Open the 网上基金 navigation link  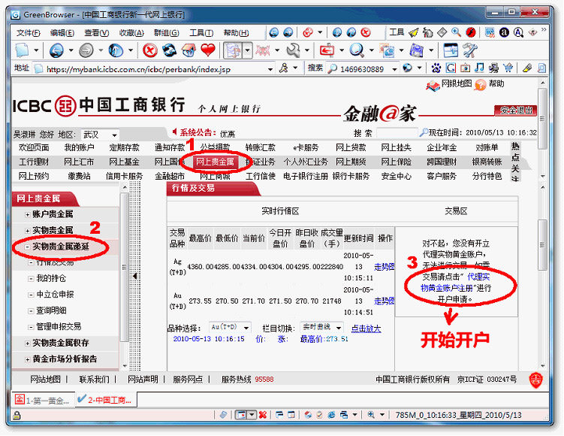point(124,162)
